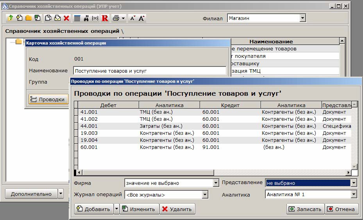Click the add new record icon in toolbar

coord(20,18)
